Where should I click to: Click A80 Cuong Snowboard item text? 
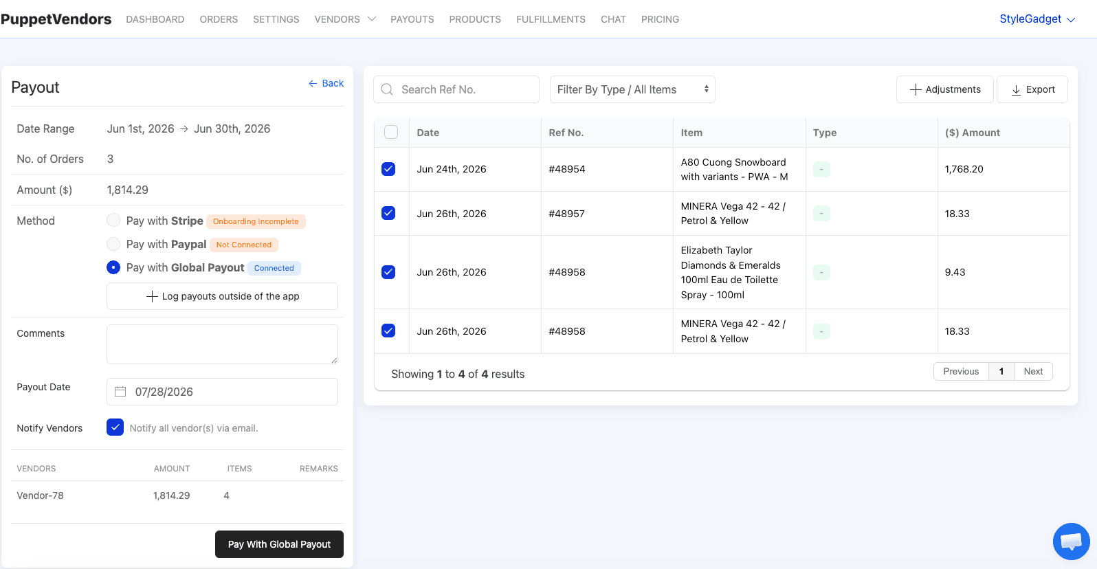coord(734,170)
